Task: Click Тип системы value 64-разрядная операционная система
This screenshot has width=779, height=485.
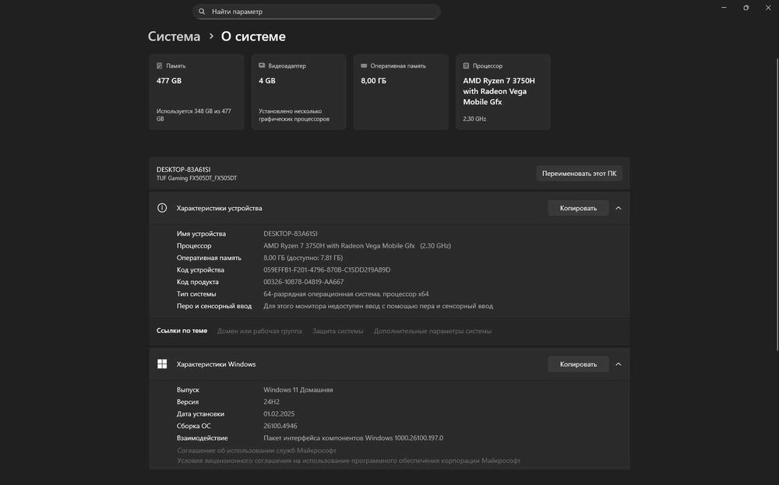Action: tap(346, 293)
